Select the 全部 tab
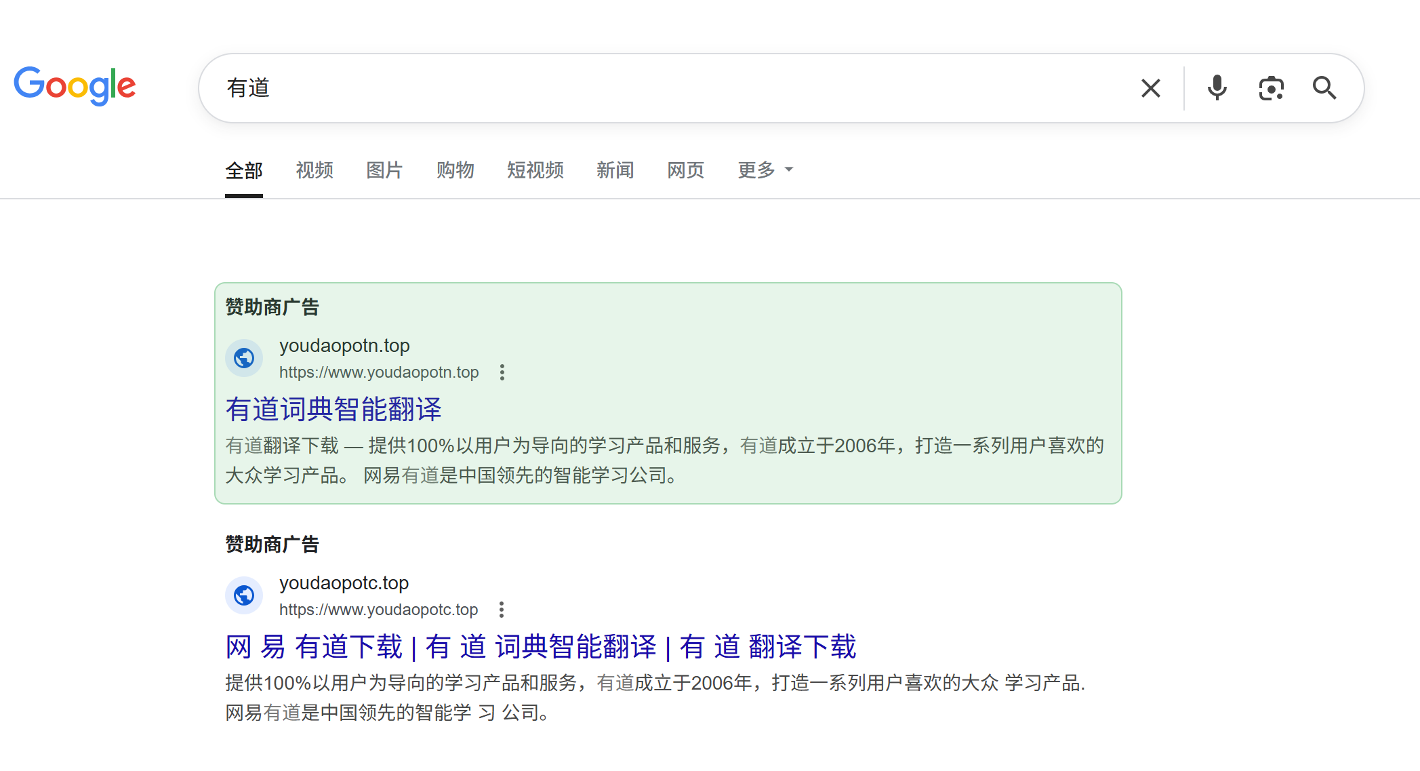The width and height of the screenshot is (1420, 771). [x=244, y=170]
